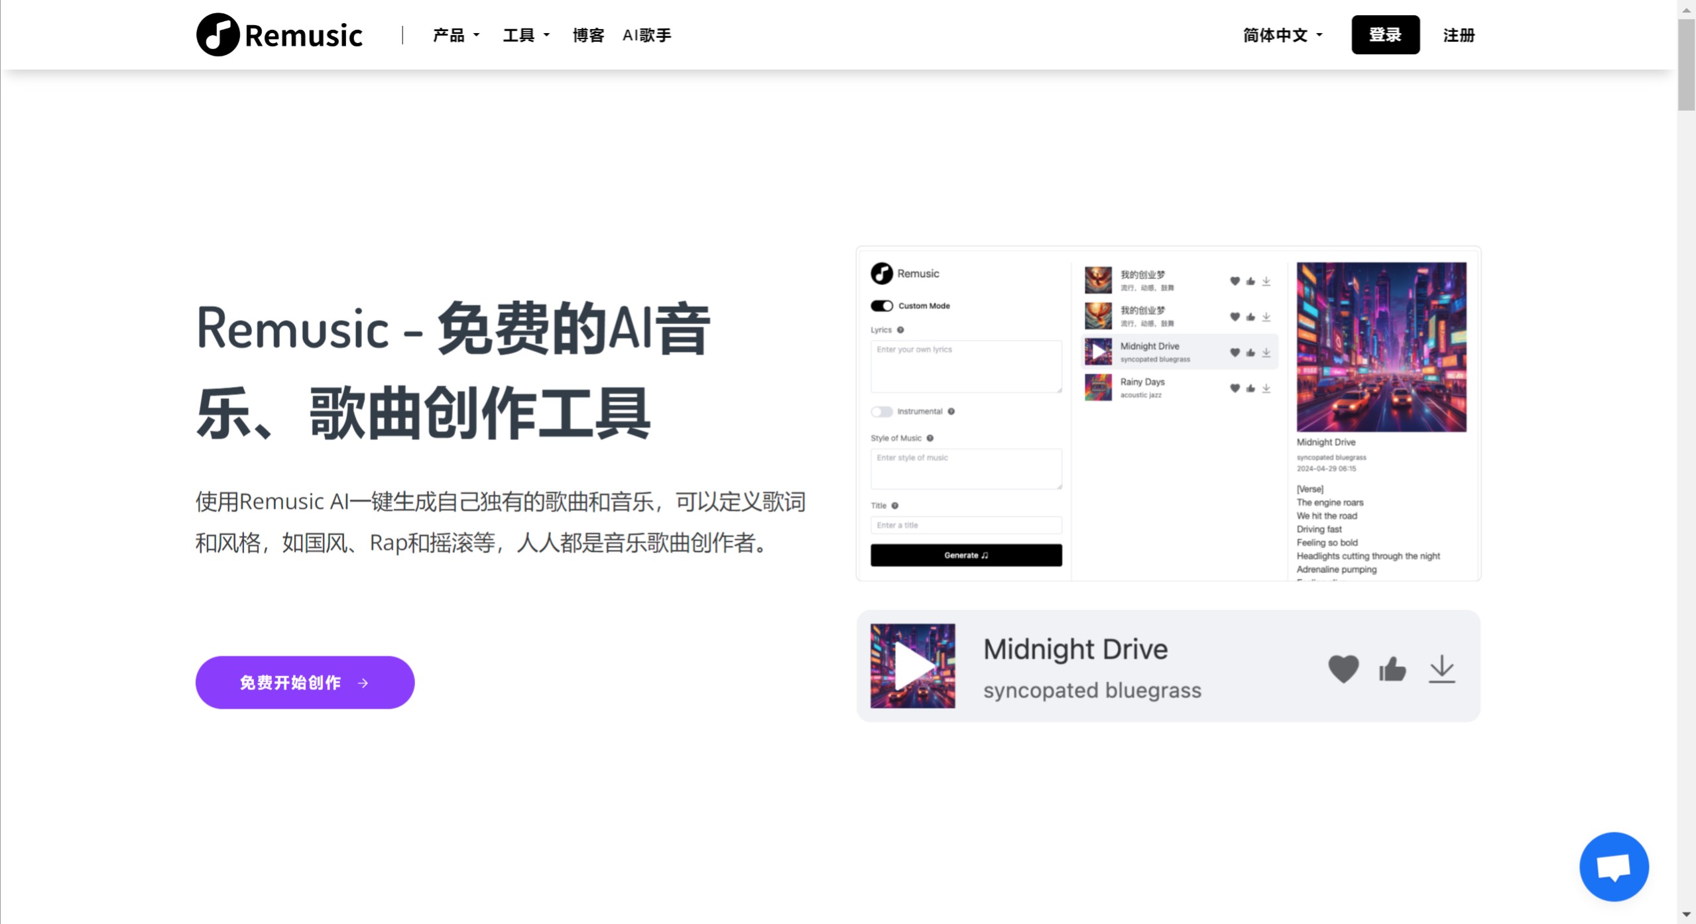Click the Remusic music-note logo
The height and width of the screenshot is (924, 1696).
(217, 34)
